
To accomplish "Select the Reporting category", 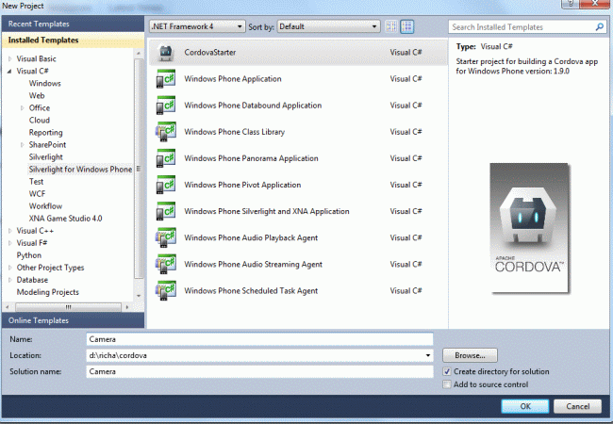I will click(46, 133).
